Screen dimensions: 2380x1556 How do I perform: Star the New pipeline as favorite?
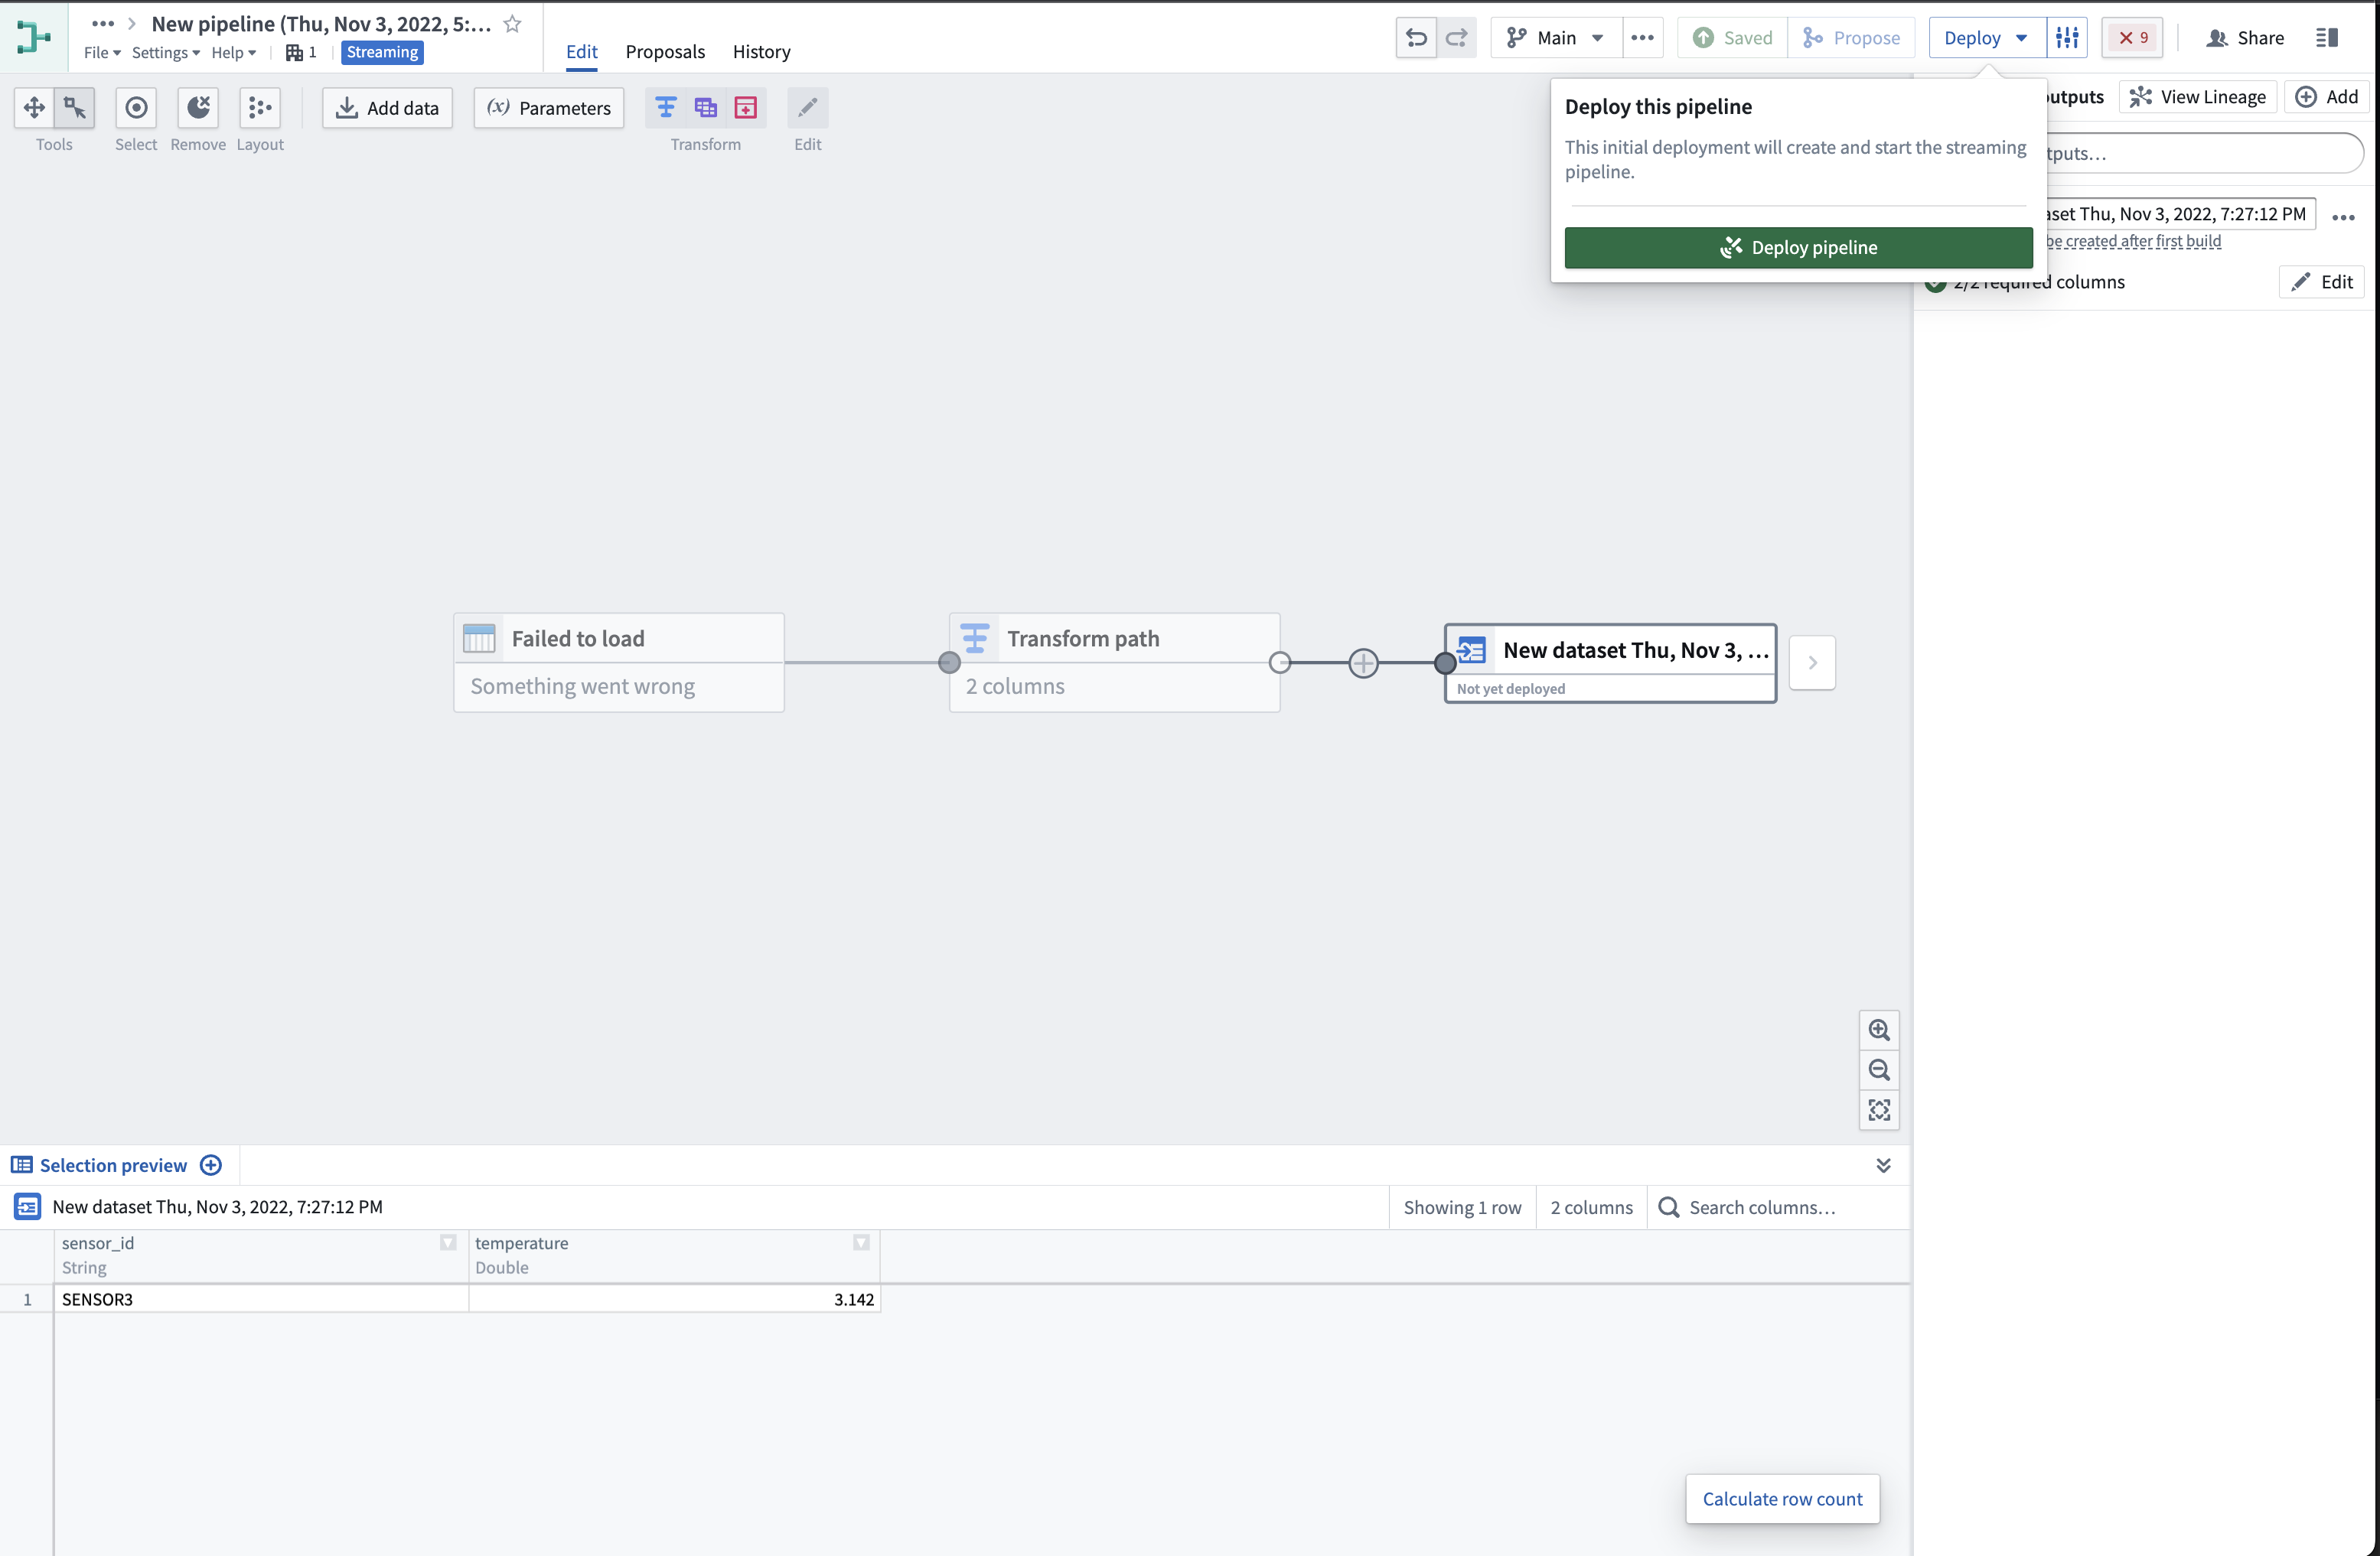[x=513, y=24]
